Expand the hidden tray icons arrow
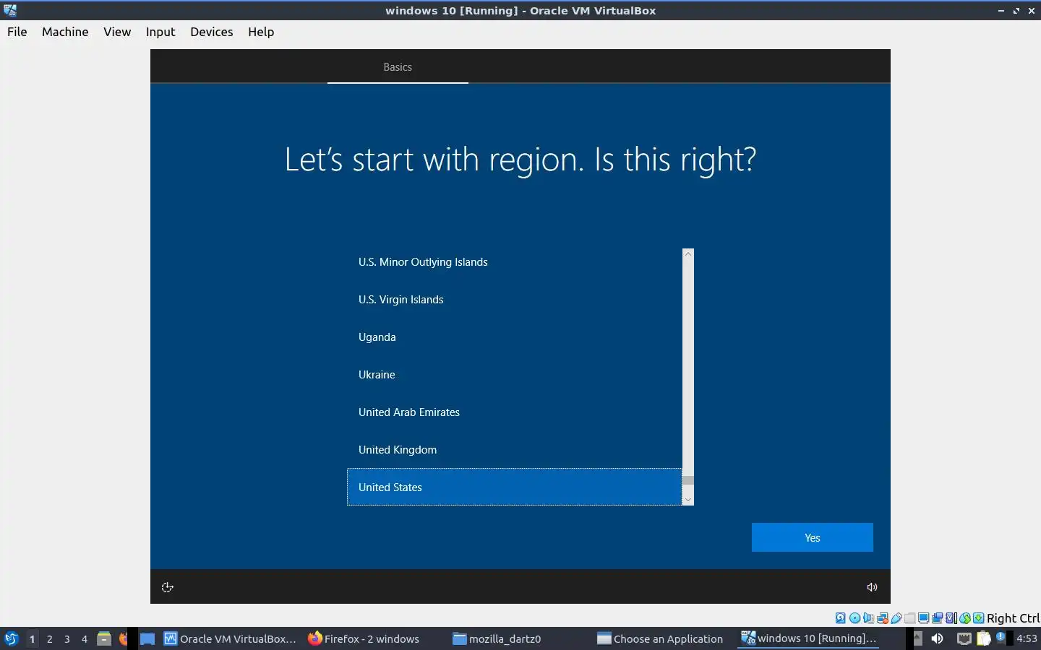This screenshot has height=650, width=1041. point(917,638)
